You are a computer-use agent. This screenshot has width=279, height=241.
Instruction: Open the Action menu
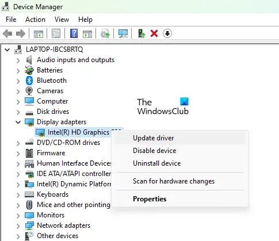35,20
